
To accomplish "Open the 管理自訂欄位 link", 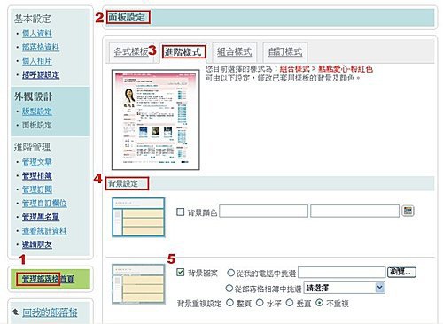I will pos(44,204).
